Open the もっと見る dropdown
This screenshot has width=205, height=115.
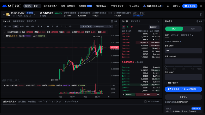[x=135, y=6]
